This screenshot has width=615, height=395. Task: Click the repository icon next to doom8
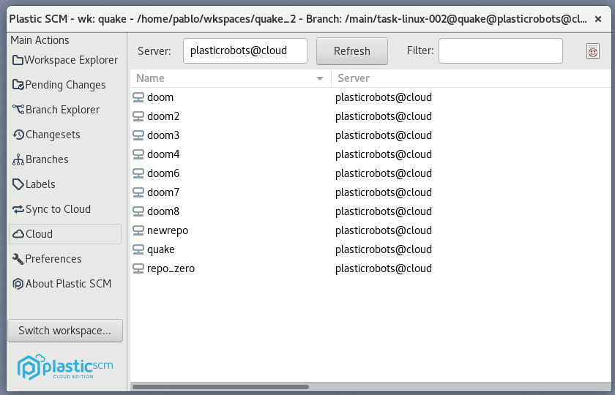click(x=138, y=211)
